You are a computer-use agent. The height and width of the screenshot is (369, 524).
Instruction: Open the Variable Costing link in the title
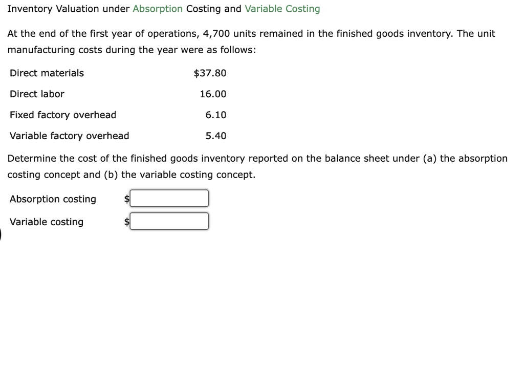point(282,9)
